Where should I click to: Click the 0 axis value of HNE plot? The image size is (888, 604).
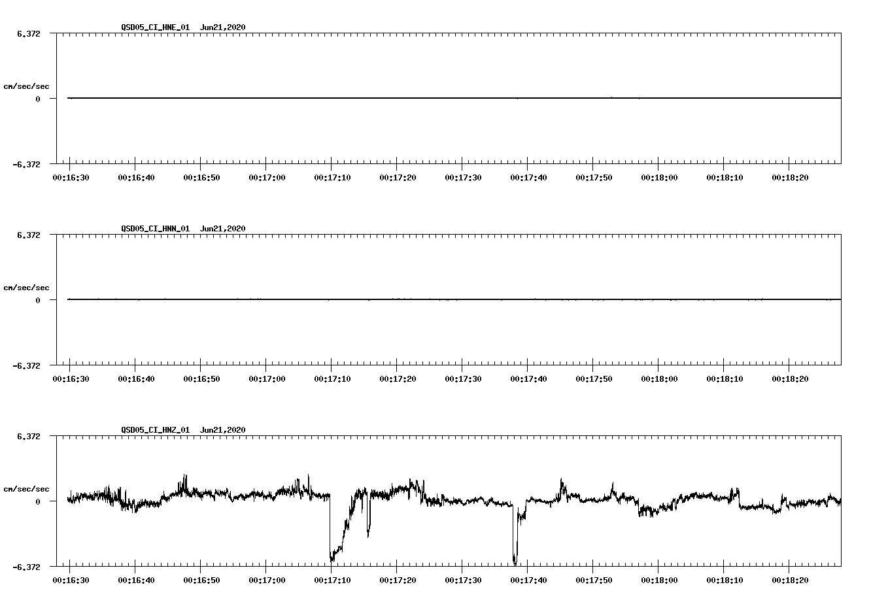click(x=38, y=99)
